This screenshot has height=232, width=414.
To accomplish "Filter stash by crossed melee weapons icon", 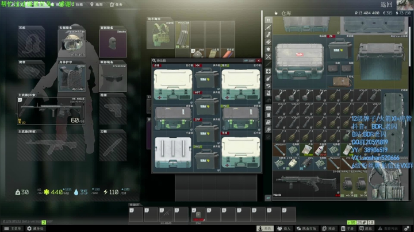I will coord(269,56).
